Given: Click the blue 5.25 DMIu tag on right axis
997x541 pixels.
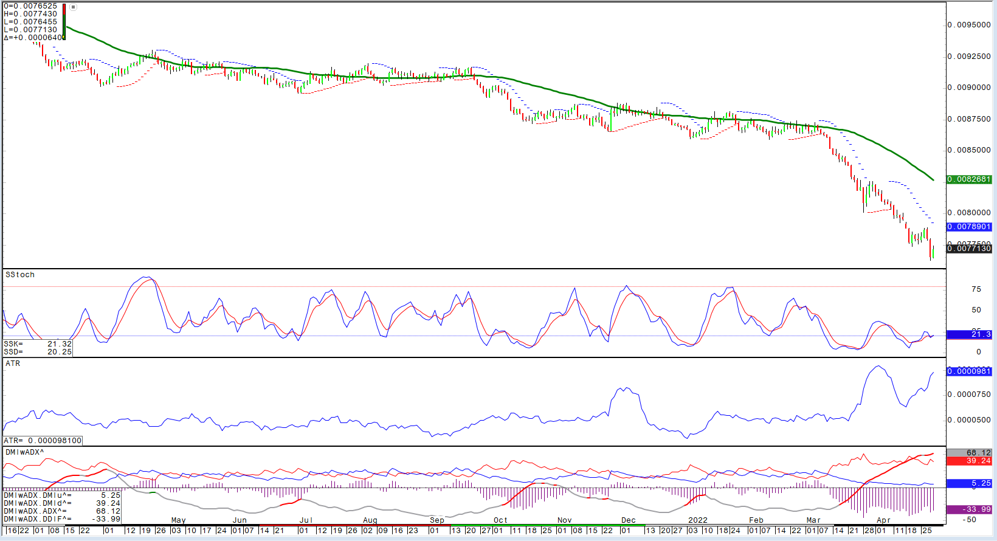Looking at the screenshot, I should [969, 483].
